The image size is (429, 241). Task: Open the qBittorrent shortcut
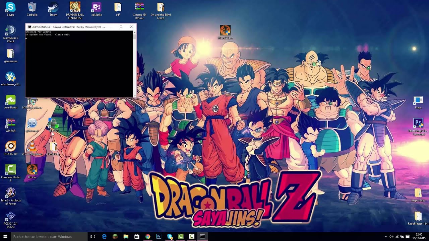click(32, 125)
